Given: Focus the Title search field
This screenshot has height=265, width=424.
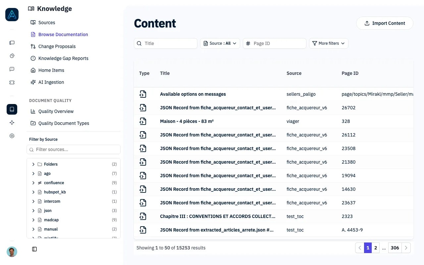Looking at the screenshot, I should click(x=166, y=43).
